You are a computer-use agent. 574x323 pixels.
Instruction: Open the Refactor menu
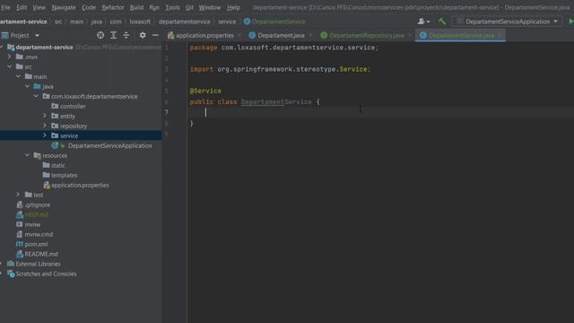click(x=113, y=7)
